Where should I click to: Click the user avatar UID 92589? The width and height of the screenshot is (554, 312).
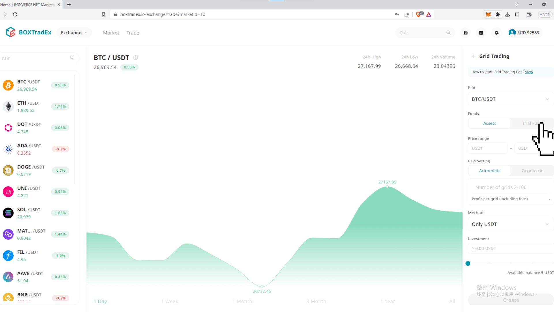click(x=512, y=33)
